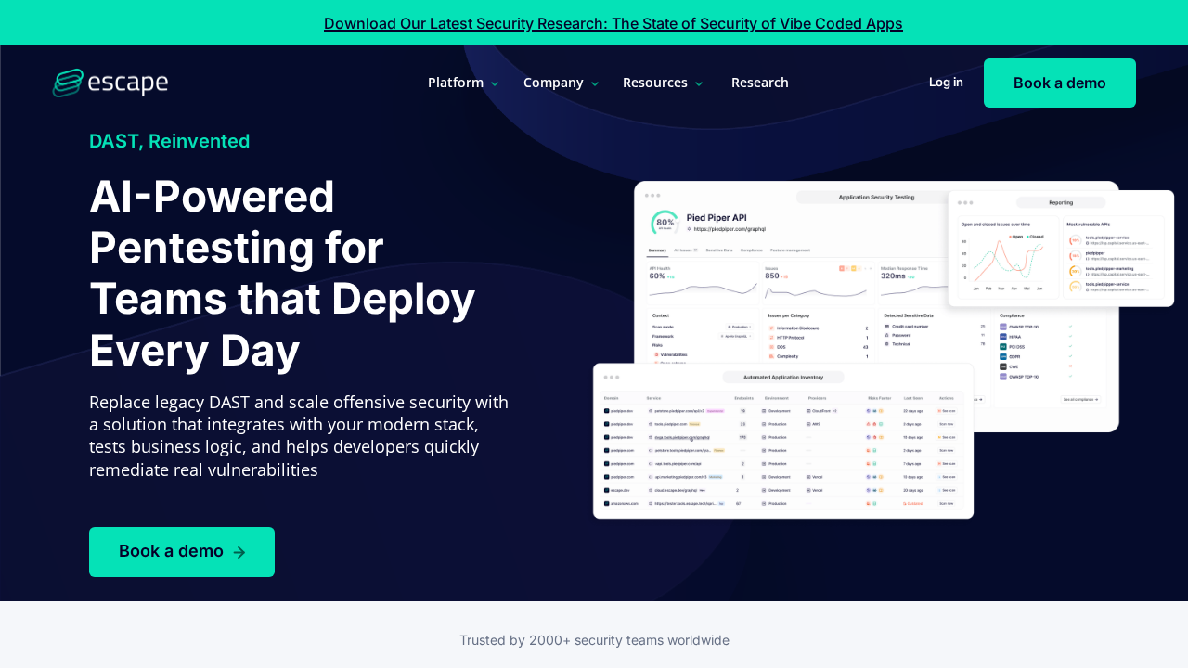Click the escape logo

[x=110, y=83]
